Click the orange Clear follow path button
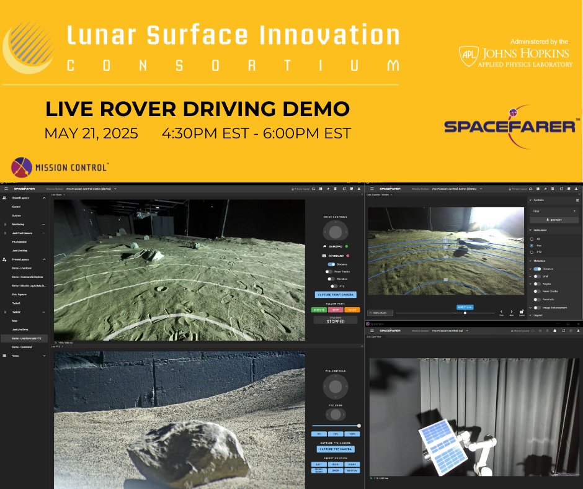Image resolution: width=583 pixels, height=489 pixels. (352, 310)
